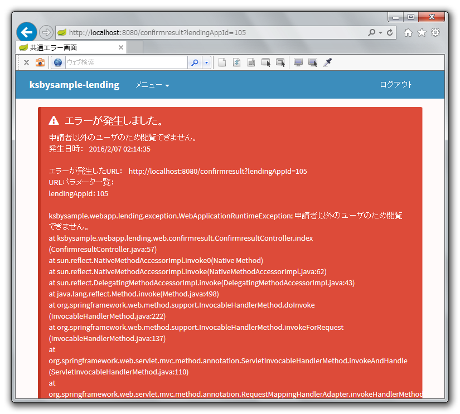Open the address bar autocomplete dropdown arrow
The image size is (460, 414).
point(380,32)
